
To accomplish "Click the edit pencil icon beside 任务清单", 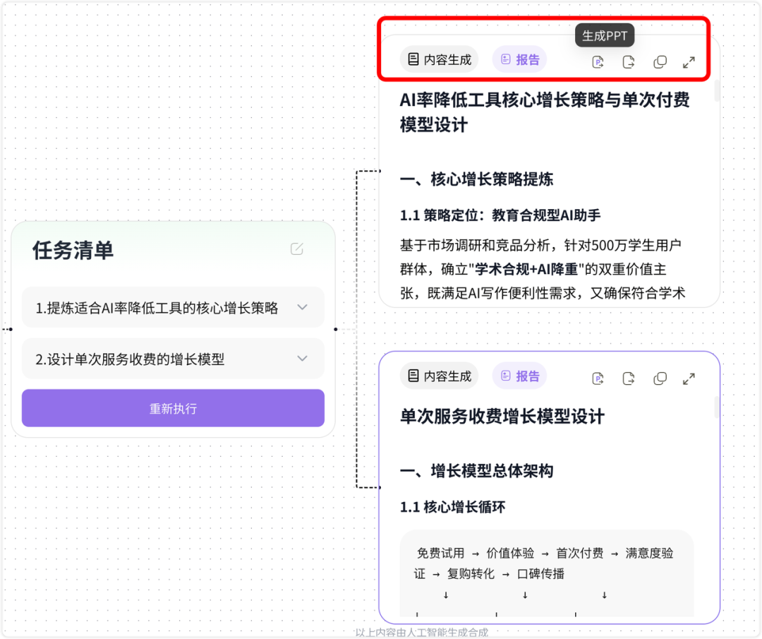I will click(296, 249).
